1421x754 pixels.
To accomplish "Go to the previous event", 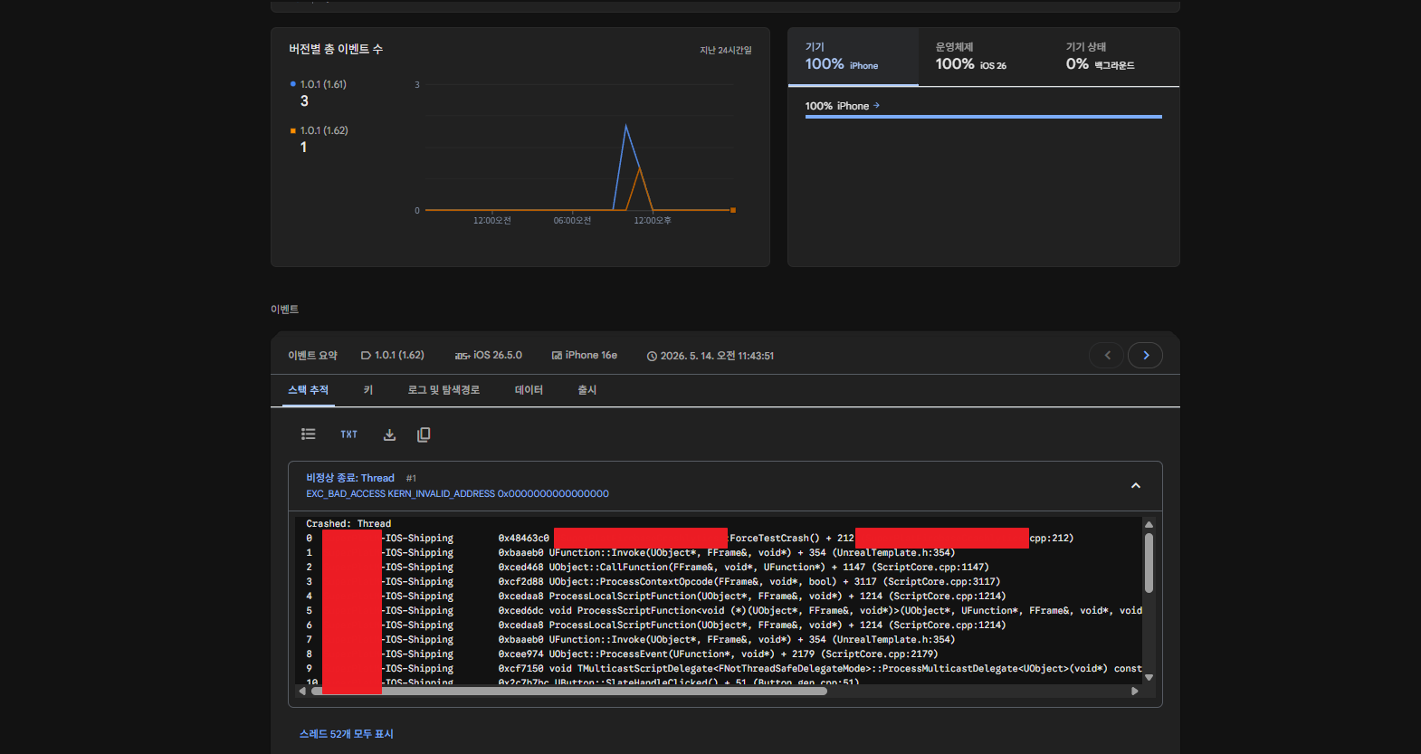I will [x=1106, y=355].
